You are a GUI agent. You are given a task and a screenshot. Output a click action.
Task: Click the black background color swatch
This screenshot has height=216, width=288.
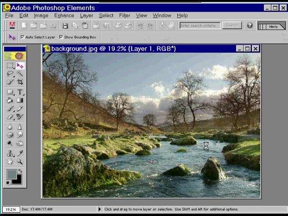[18, 181]
